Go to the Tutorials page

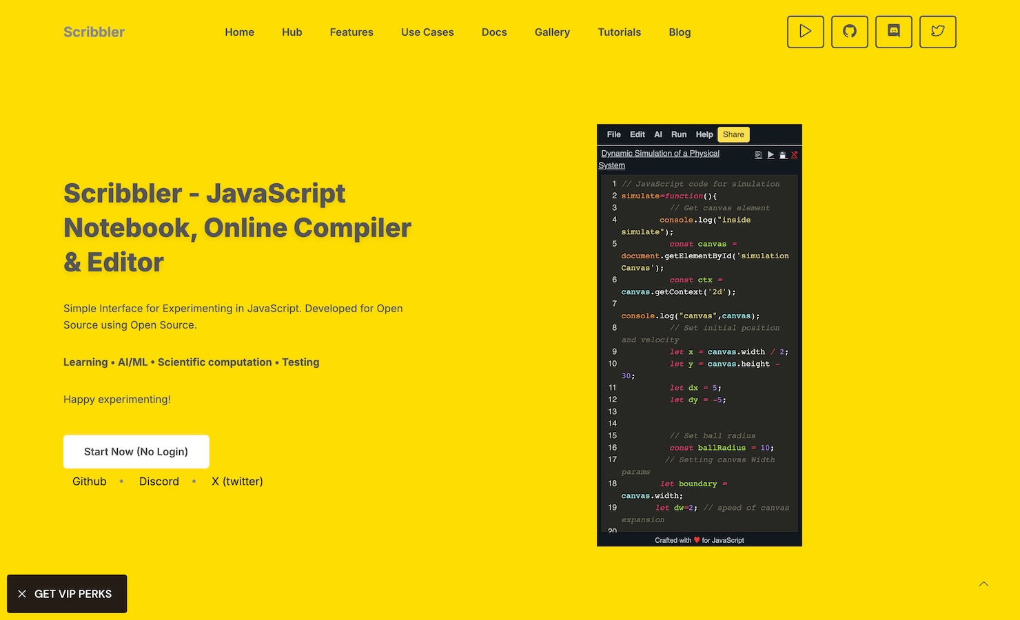pyautogui.click(x=619, y=32)
